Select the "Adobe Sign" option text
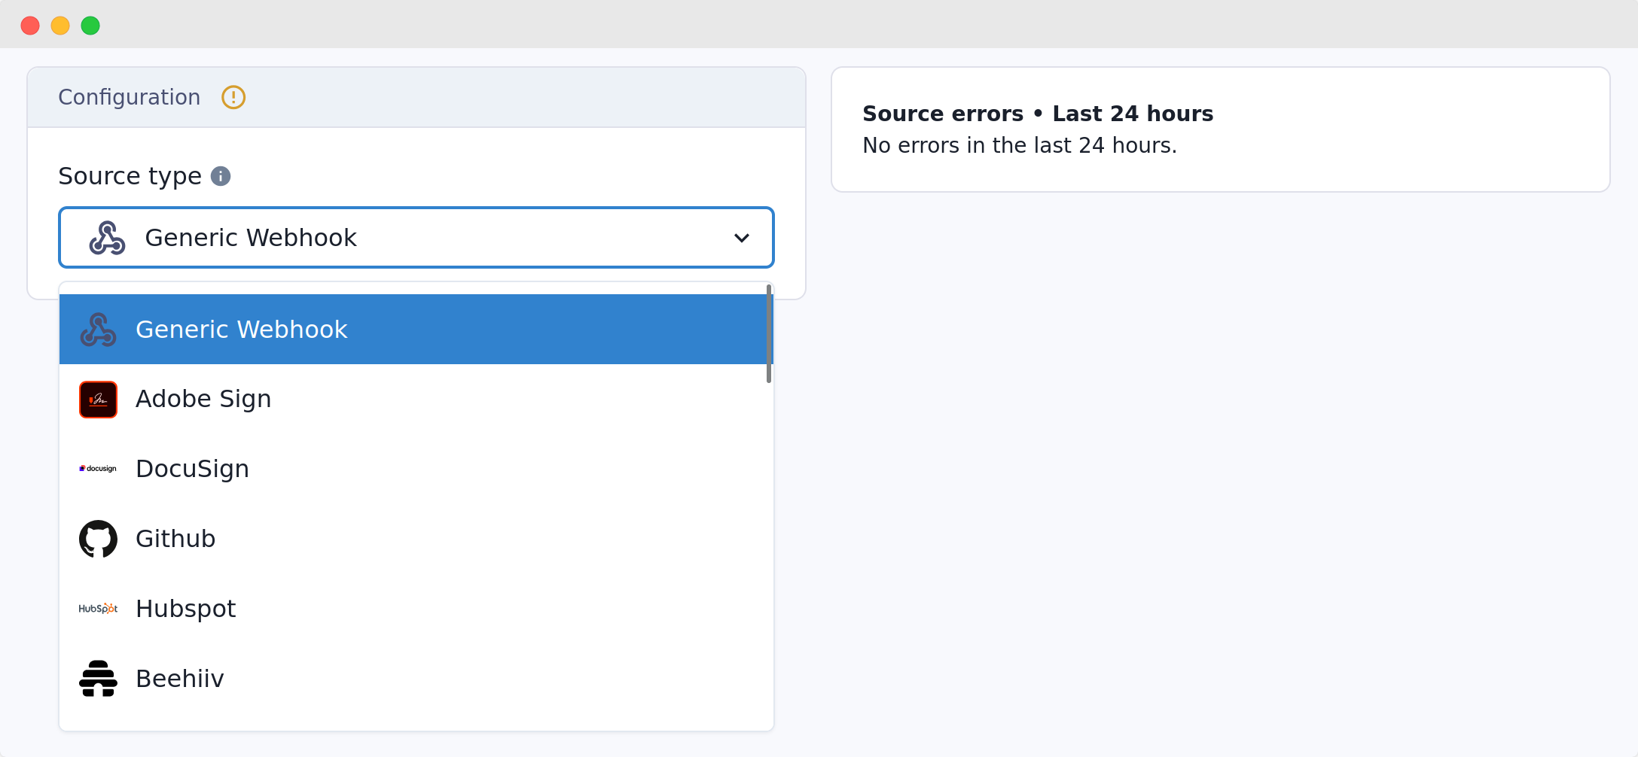Screen dimensions: 1638x757 [203, 399]
